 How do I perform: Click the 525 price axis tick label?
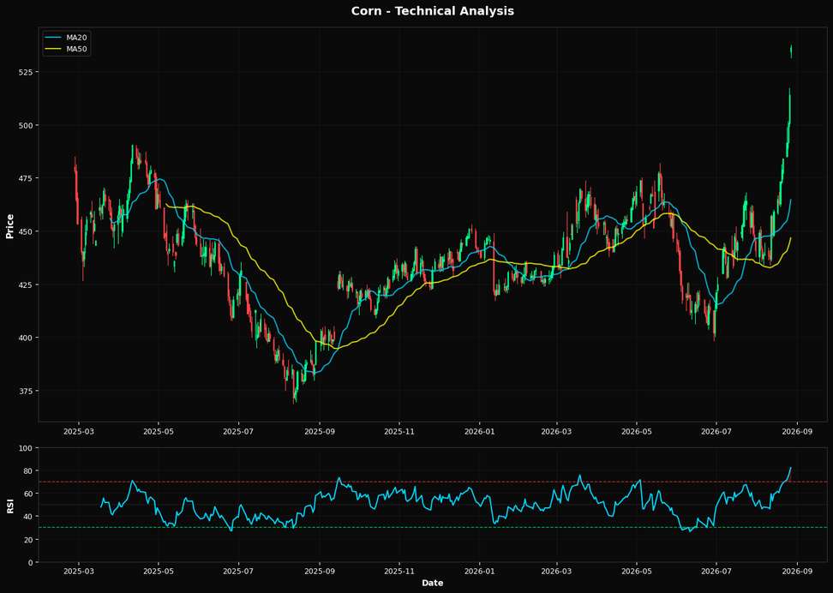[x=25, y=72]
